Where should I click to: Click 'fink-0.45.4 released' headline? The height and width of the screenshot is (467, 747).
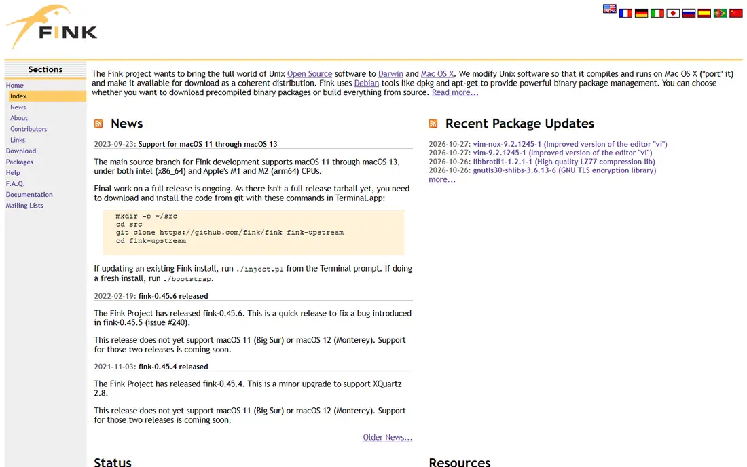[x=173, y=367]
